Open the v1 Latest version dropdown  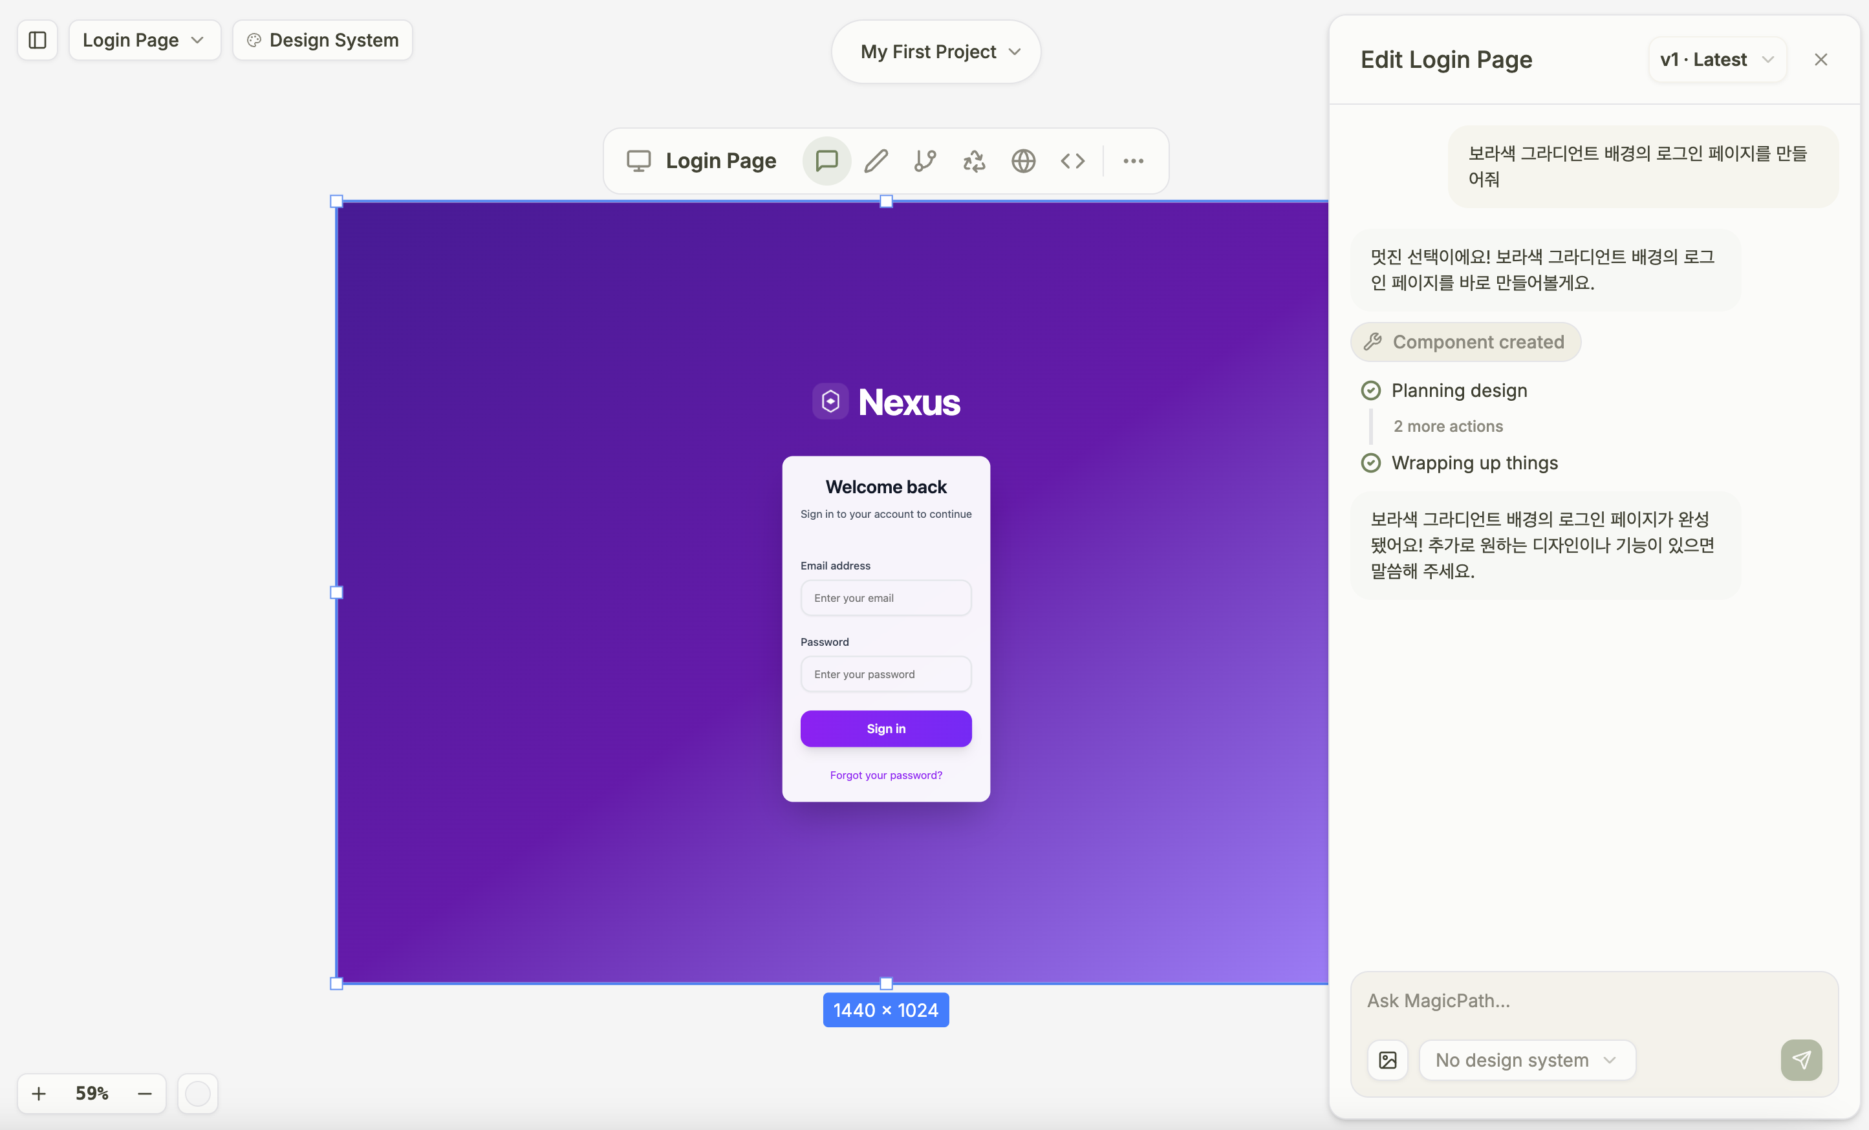[x=1716, y=59]
